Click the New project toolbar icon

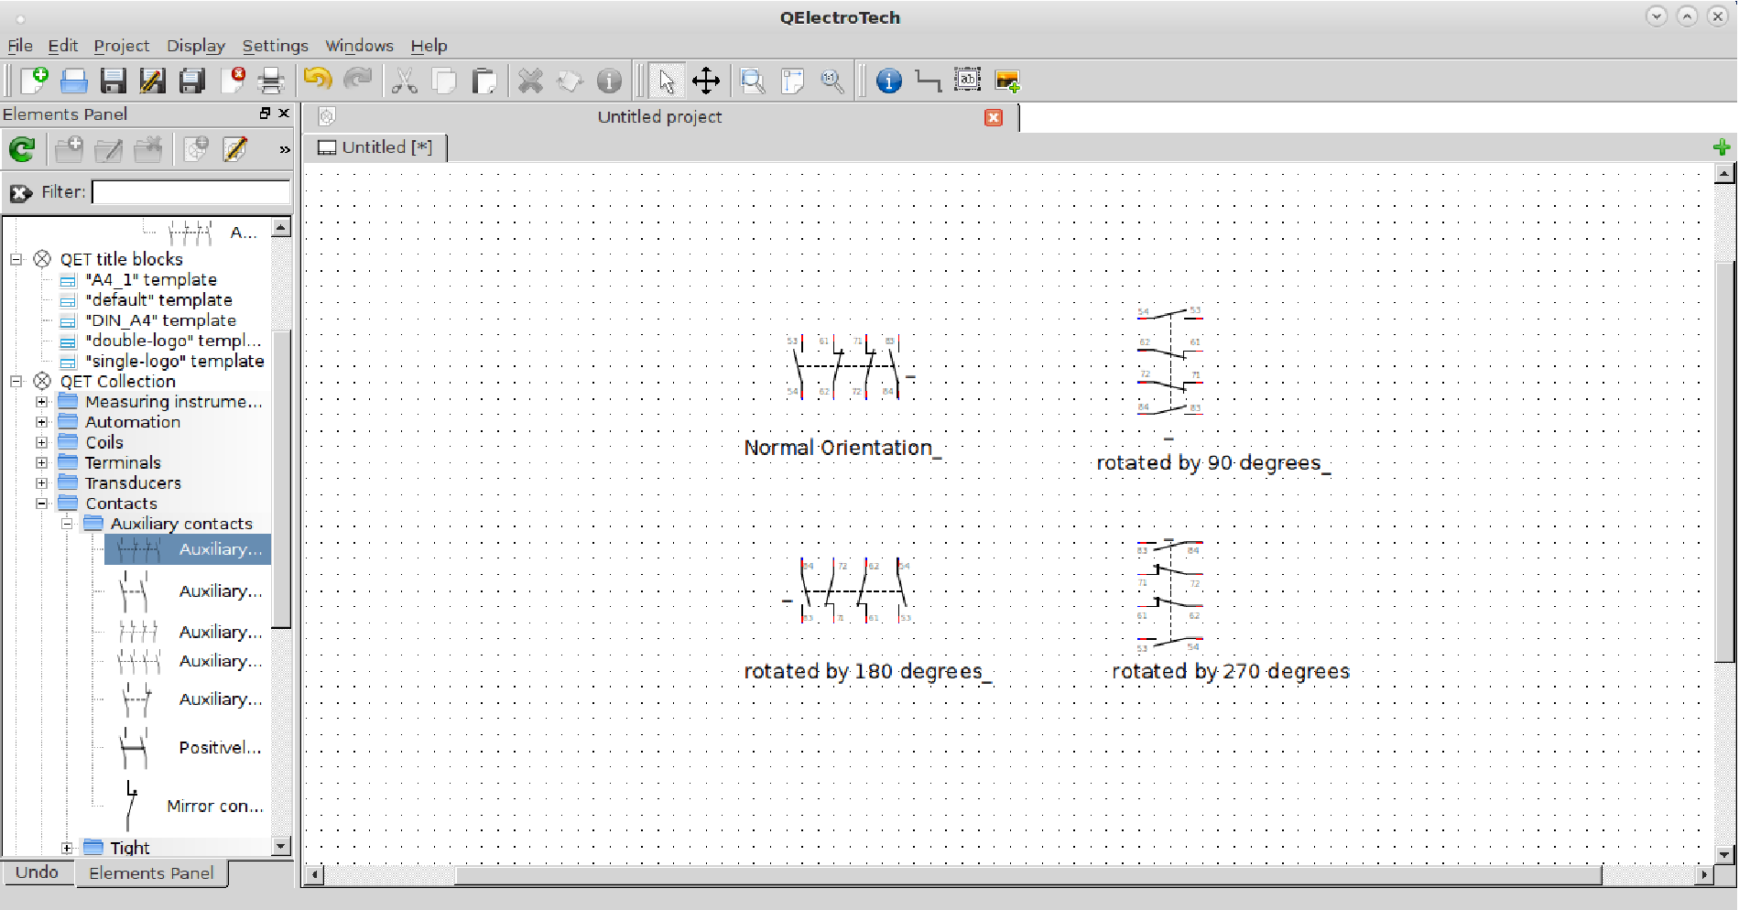coord(34,81)
